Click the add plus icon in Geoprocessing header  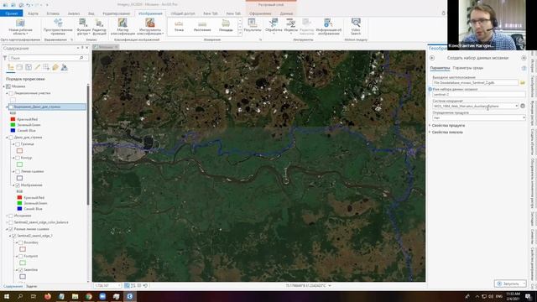point(524,58)
